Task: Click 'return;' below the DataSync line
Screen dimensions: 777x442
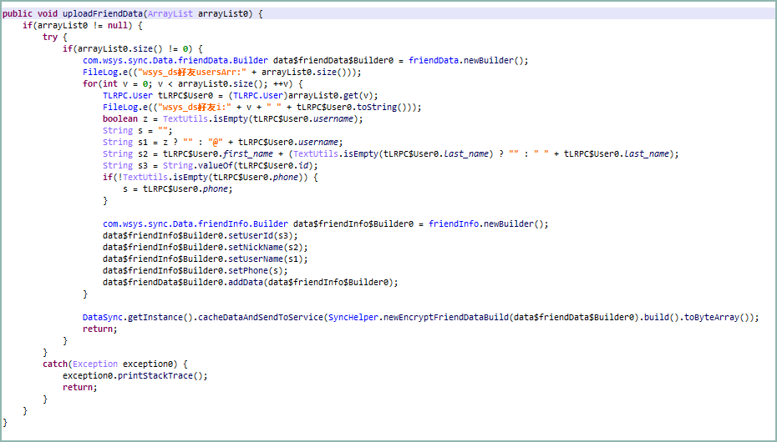Action: pos(100,329)
